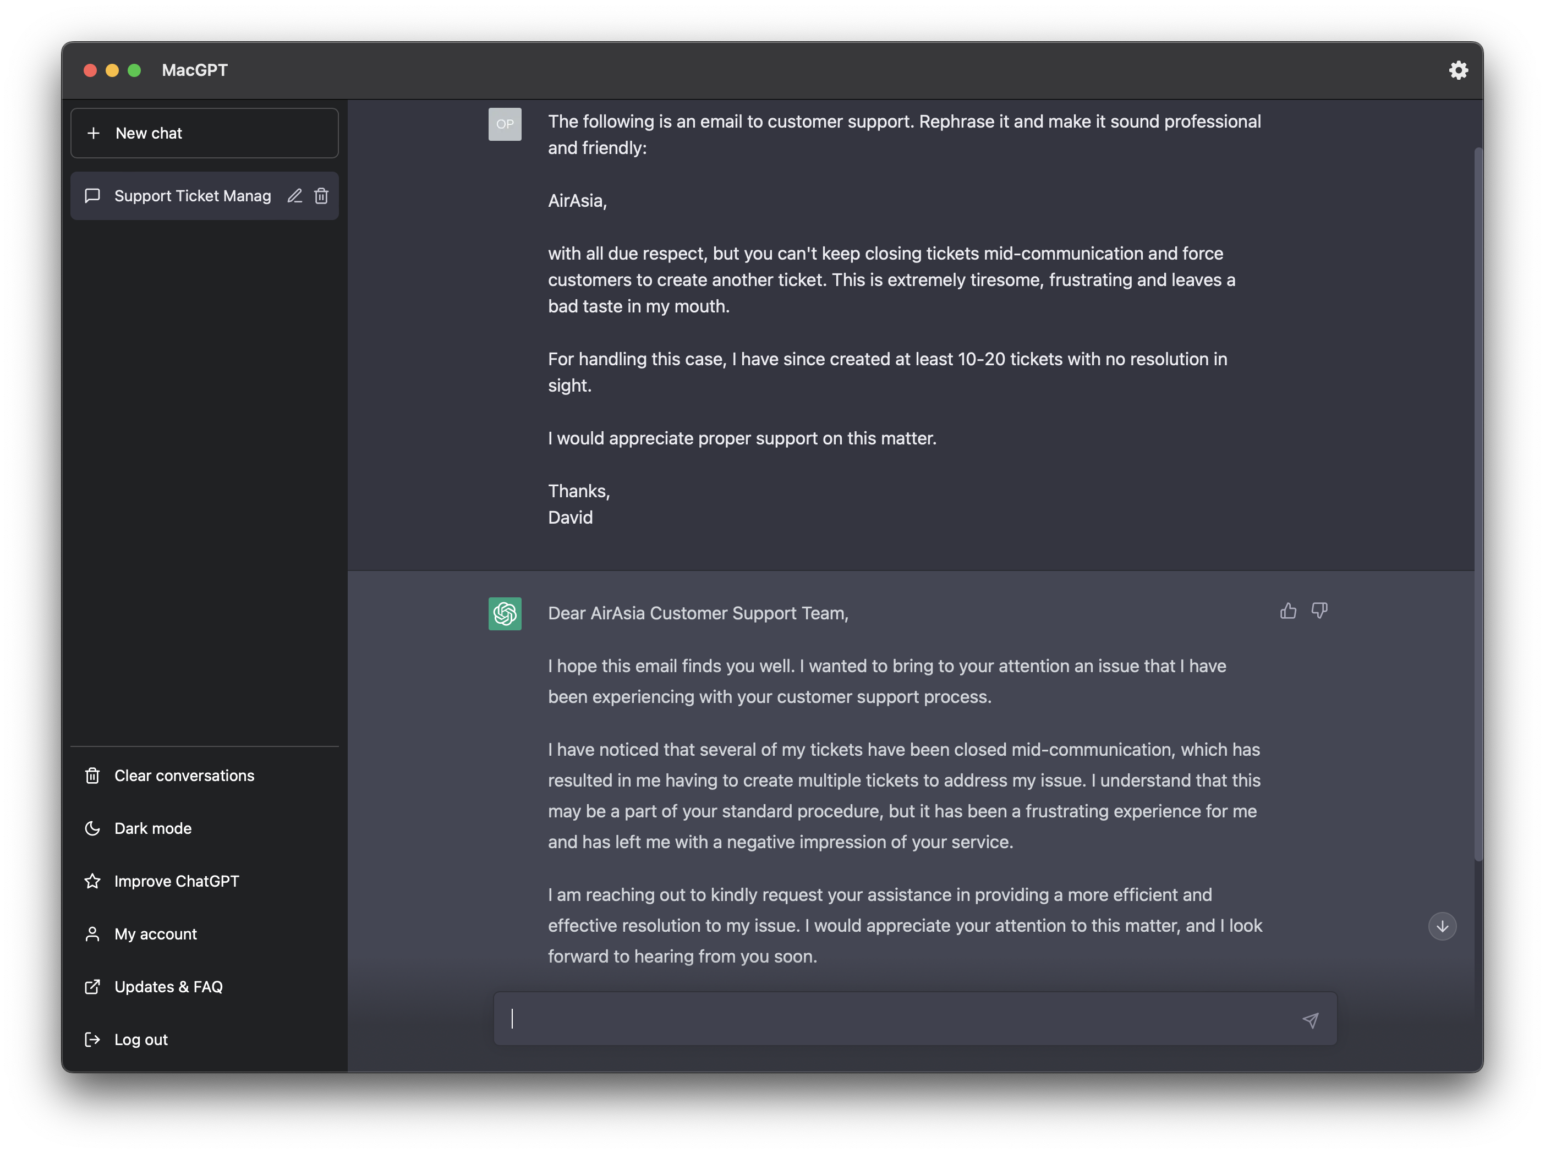Screen dimensions: 1545x1154
Task: Click the text "Dear AirAsia Customer Support Team,"
Action: [x=698, y=613]
